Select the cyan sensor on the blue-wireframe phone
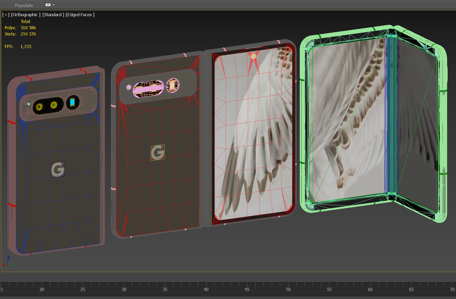The height and width of the screenshot is (299, 456). [73, 102]
